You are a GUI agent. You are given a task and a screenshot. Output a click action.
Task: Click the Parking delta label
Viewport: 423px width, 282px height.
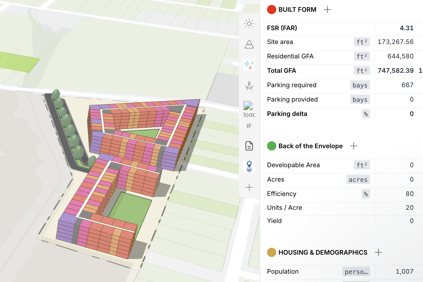287,114
